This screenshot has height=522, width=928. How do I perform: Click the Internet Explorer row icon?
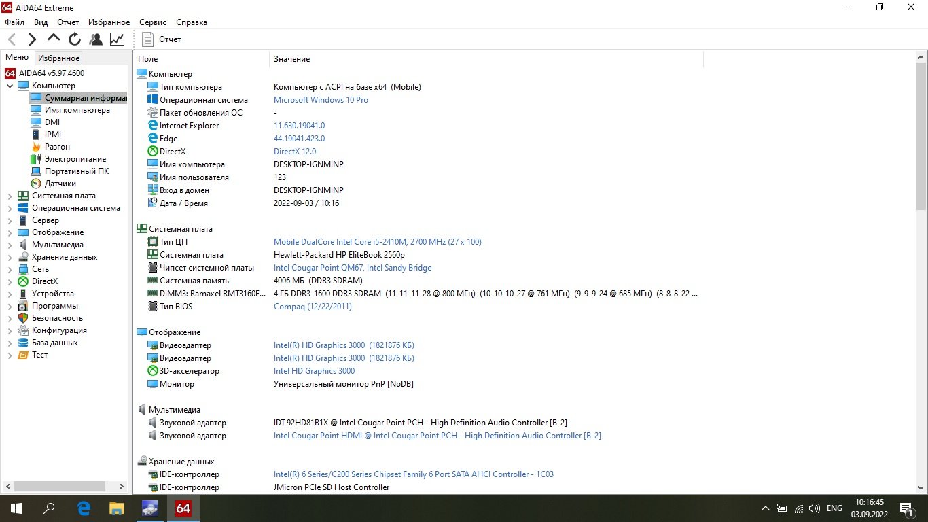tap(153, 126)
